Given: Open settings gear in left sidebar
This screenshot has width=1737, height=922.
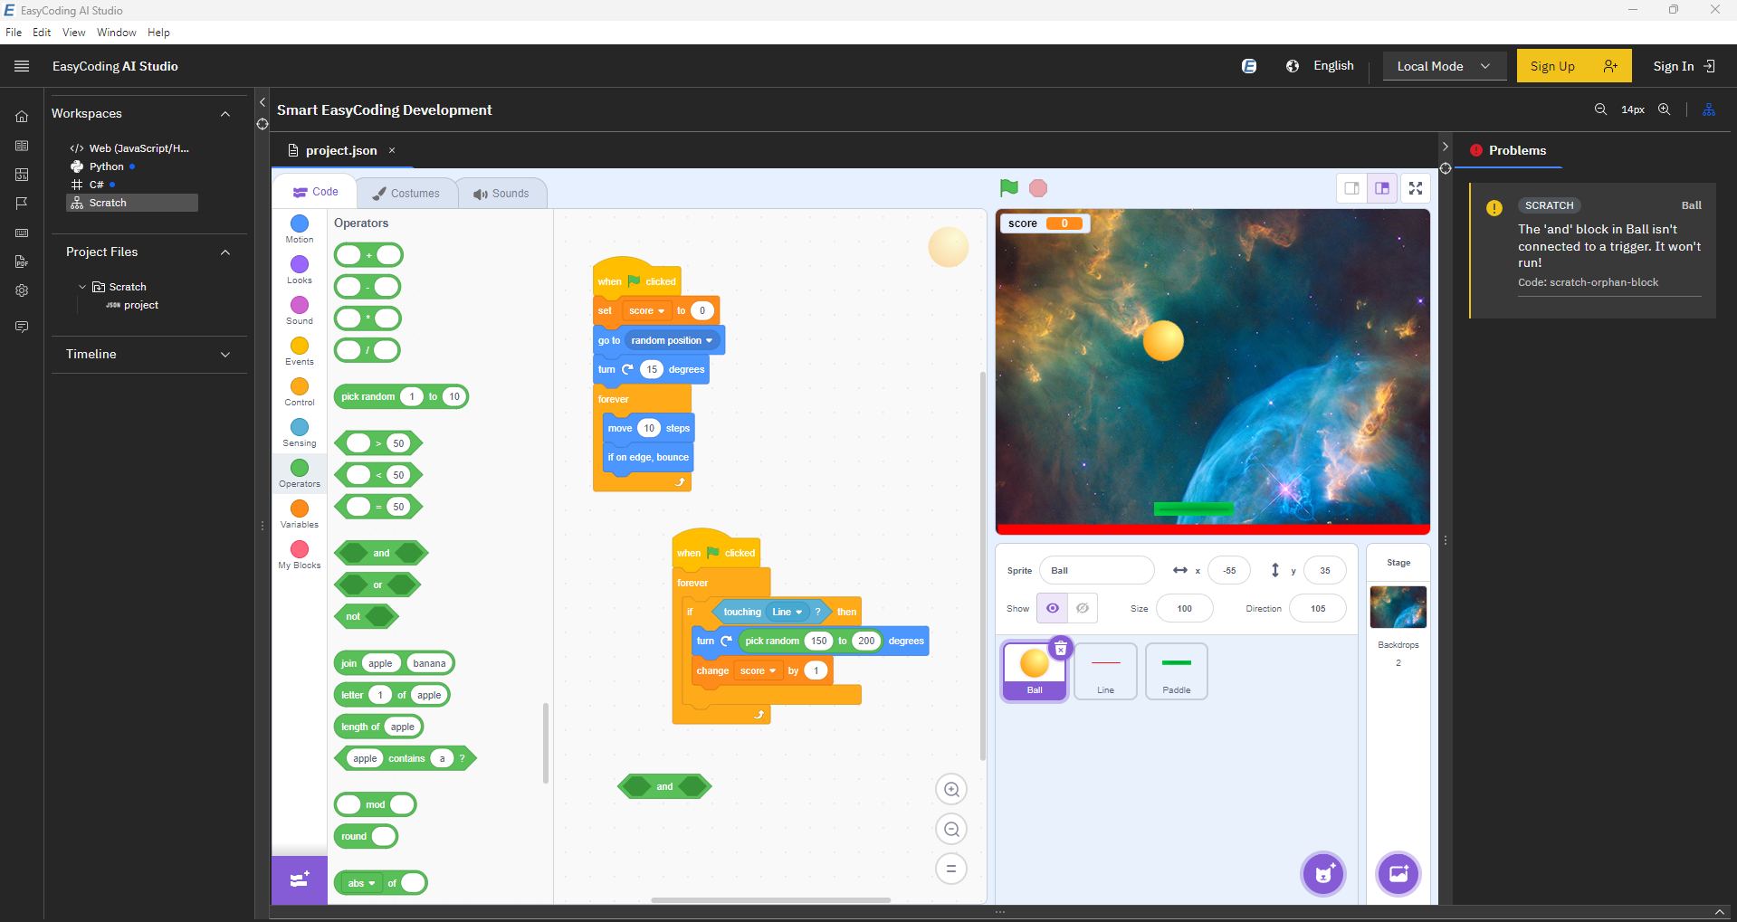Looking at the screenshot, I should click(22, 290).
